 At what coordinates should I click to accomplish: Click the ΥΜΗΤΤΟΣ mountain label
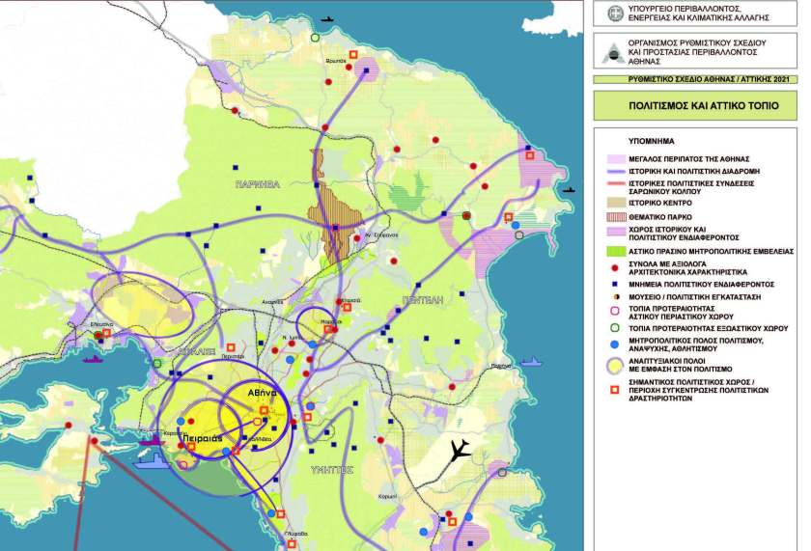332,470
